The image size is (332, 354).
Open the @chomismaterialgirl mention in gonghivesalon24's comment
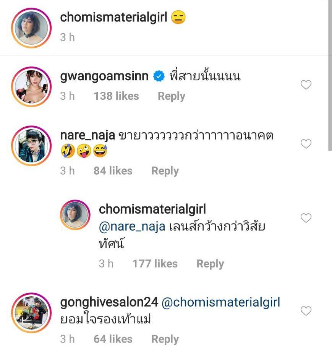[x=221, y=302]
